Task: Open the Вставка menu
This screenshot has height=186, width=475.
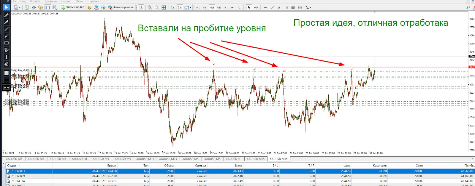Action: (35, 1)
